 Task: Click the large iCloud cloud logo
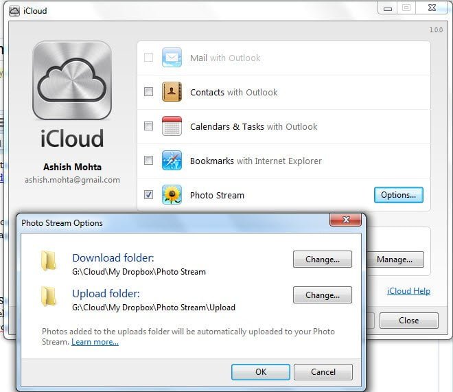click(72, 80)
